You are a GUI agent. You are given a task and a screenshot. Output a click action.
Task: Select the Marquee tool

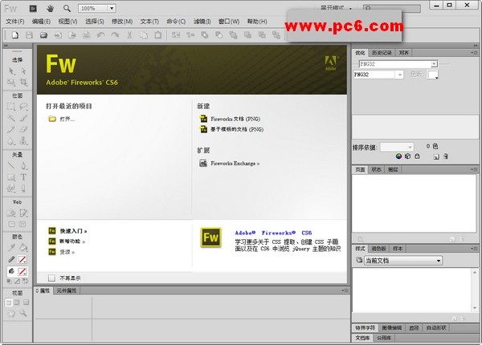click(x=11, y=107)
